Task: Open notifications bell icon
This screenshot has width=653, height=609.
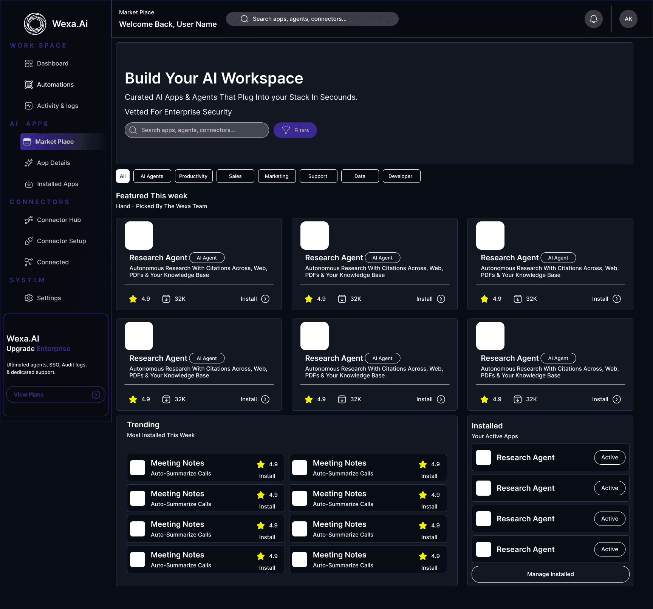Action: pyautogui.click(x=594, y=19)
